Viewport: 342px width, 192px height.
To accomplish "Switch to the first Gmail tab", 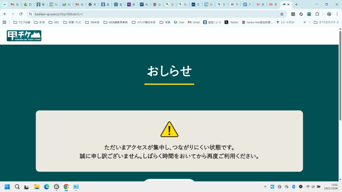I will pyautogui.click(x=15, y=5).
